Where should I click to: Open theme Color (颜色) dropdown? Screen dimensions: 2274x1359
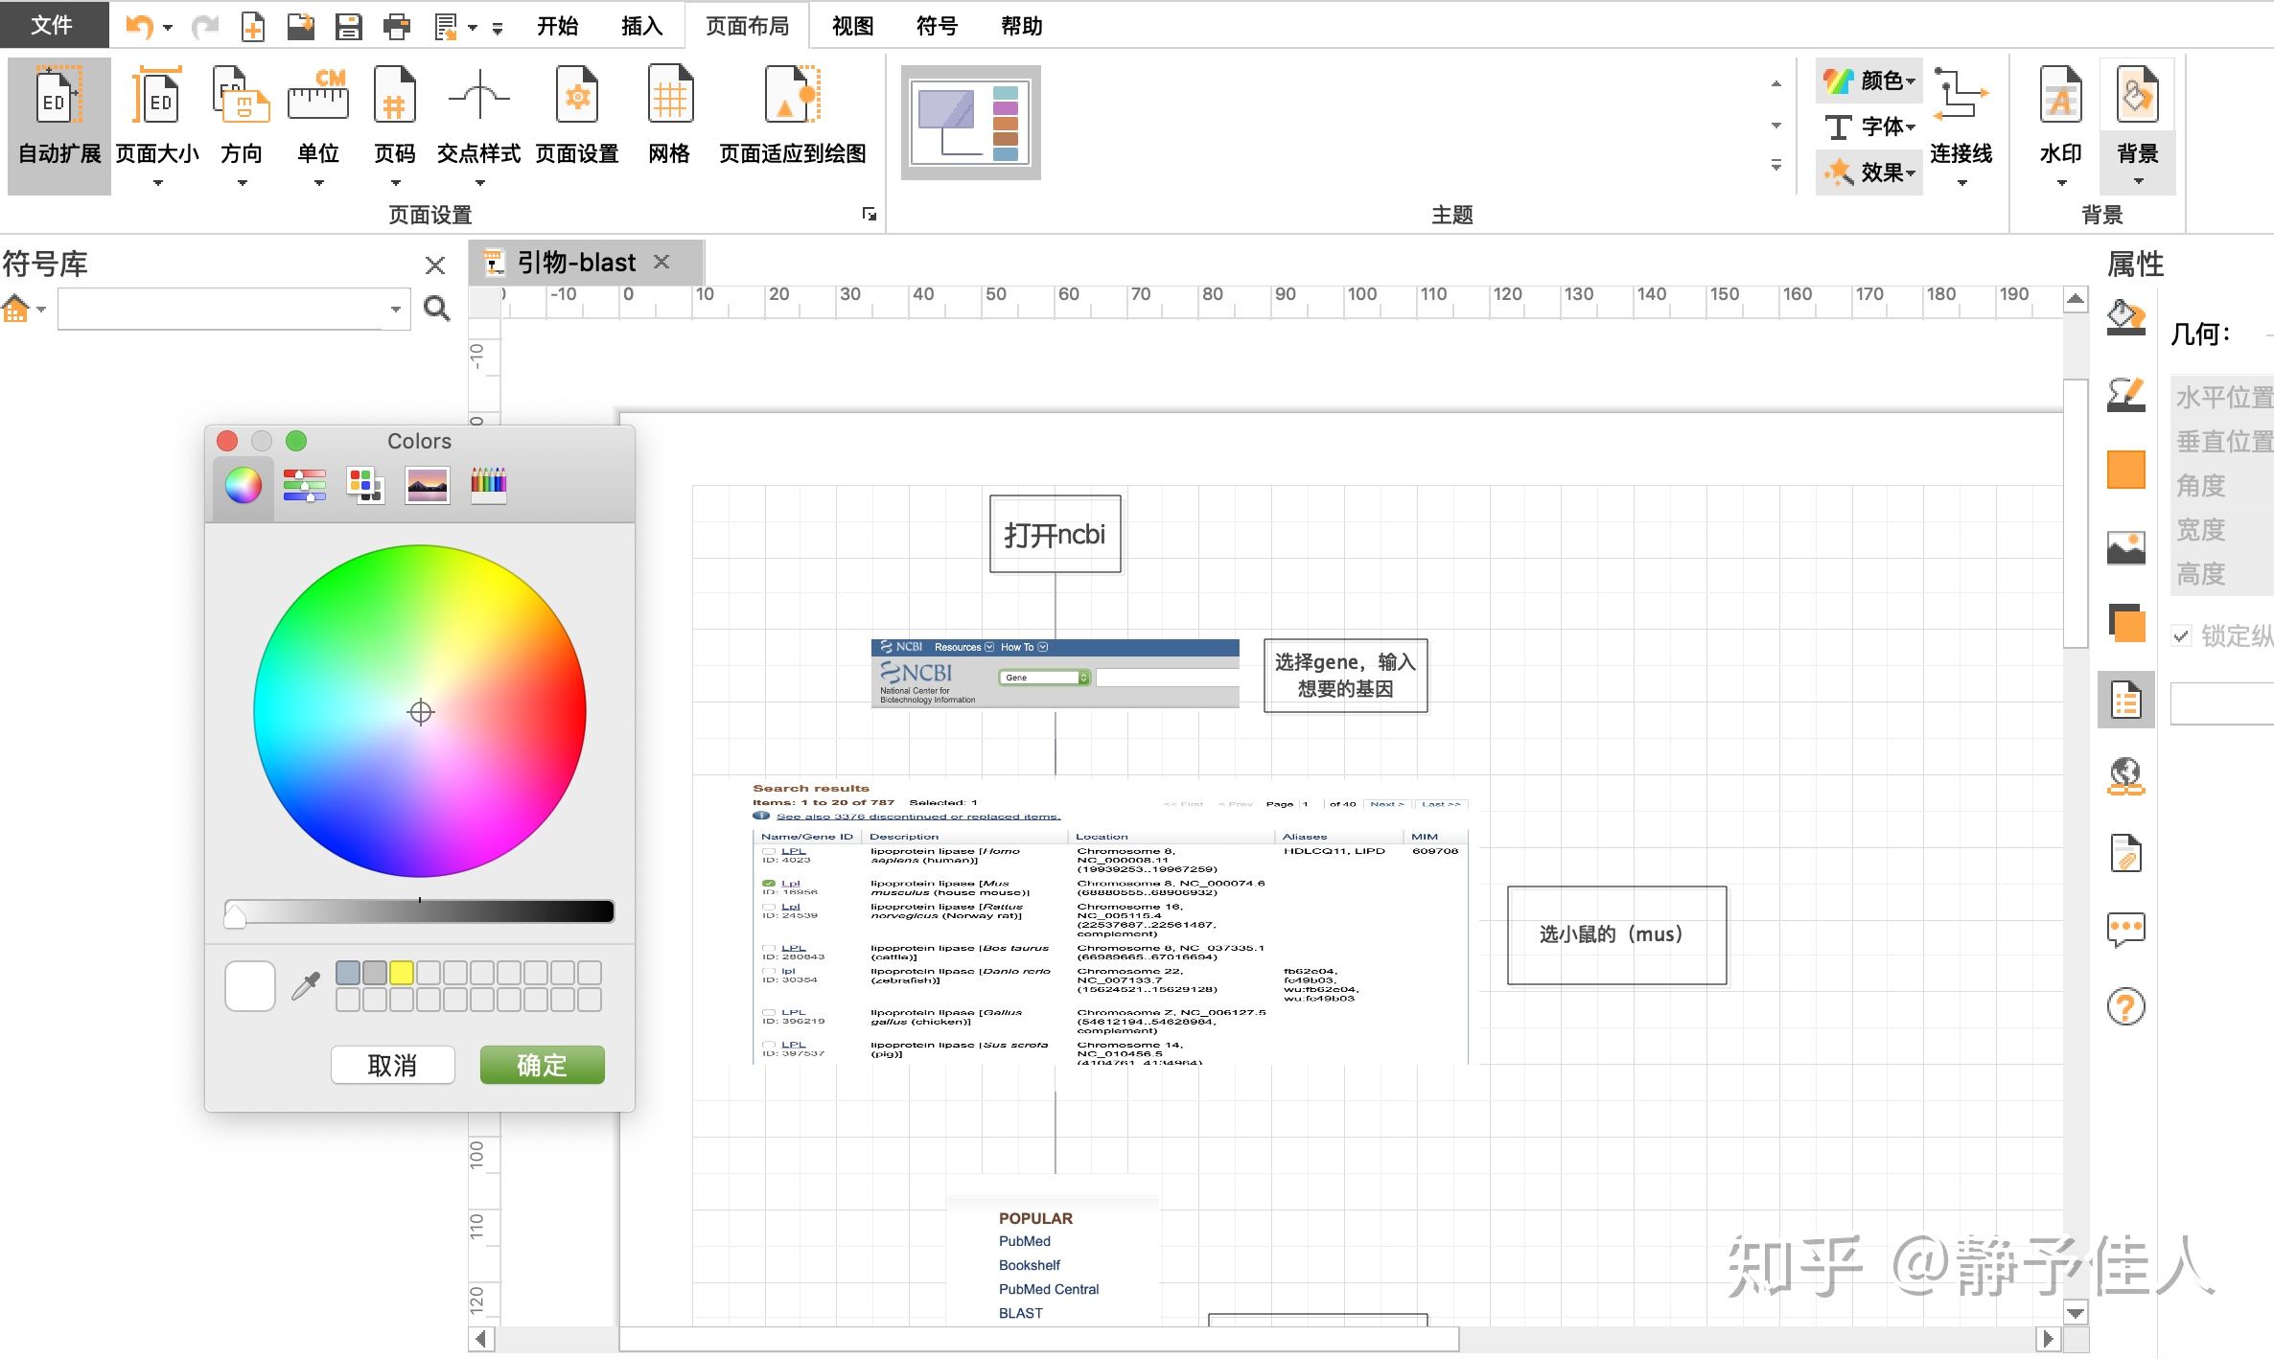[1868, 81]
